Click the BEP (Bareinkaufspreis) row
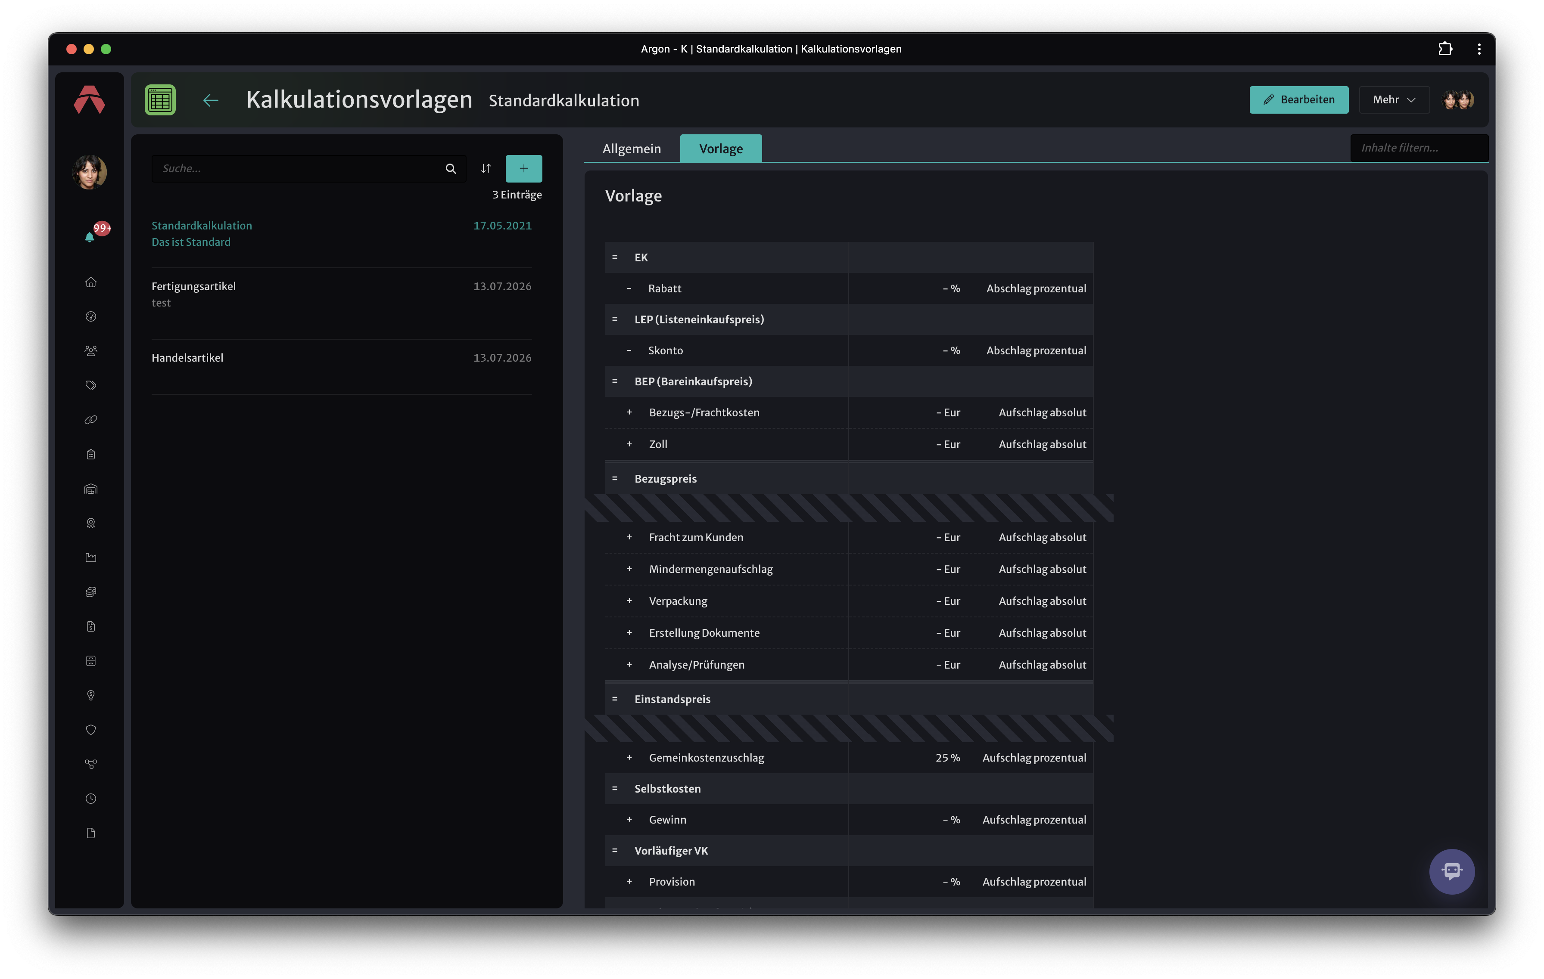1544x979 pixels. pyautogui.click(x=849, y=381)
